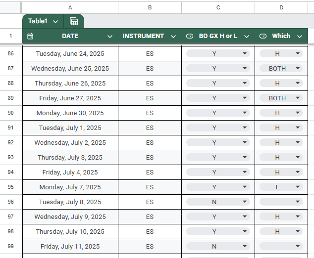The height and width of the screenshot is (258, 314).
Task: Open the N dropdown for July 8
Action: point(245,202)
